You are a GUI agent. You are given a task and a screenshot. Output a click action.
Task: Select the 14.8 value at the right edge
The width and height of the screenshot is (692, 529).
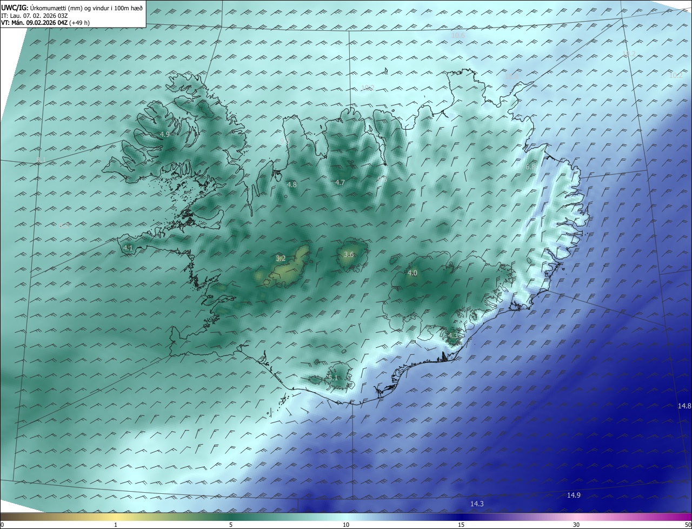[684, 406]
